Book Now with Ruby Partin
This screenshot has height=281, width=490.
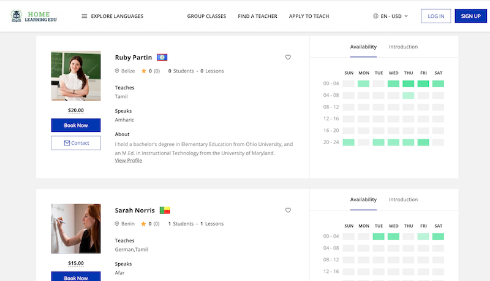pos(76,125)
